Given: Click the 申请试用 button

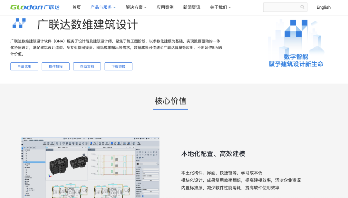Looking at the screenshot, I should point(24,66).
